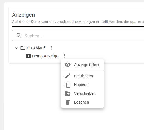Click the trash icon next to Löschen
The width and height of the screenshot is (144, 130).
tap(68, 102)
